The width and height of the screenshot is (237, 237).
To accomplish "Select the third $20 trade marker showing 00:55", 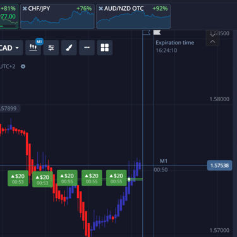I will pyautogui.click(x=67, y=178).
